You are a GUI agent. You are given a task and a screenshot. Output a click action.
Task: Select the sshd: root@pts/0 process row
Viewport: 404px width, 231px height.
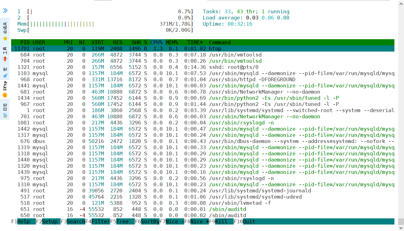203,67
